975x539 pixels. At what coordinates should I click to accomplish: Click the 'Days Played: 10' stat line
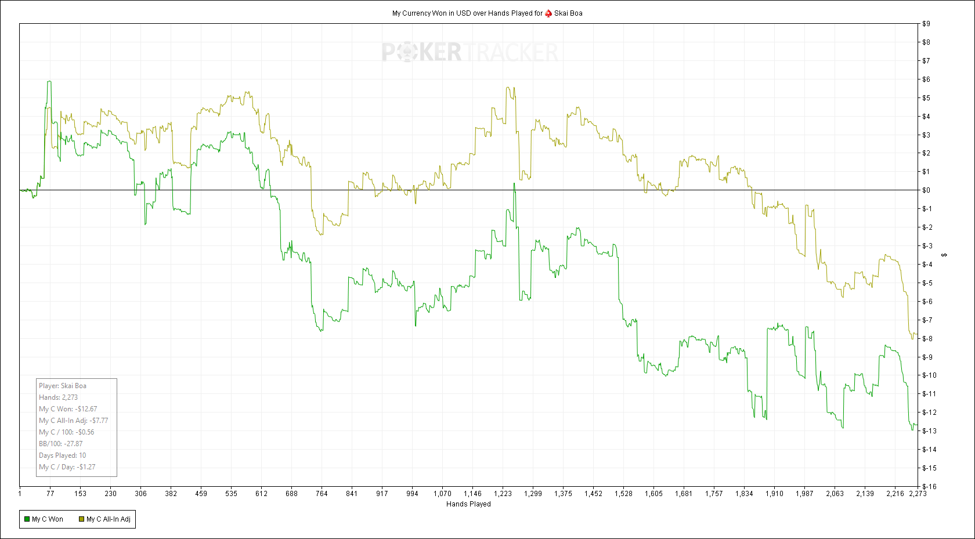click(62, 455)
